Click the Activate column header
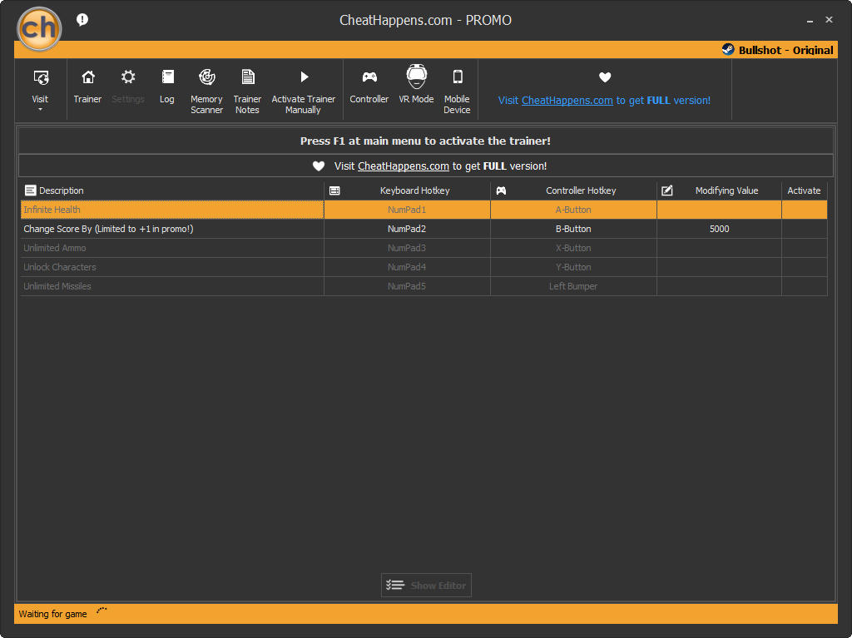This screenshot has width=852, height=638. [805, 190]
